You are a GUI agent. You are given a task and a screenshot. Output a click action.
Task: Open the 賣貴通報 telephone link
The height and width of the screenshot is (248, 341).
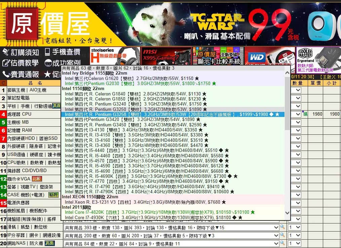(x=21, y=74)
